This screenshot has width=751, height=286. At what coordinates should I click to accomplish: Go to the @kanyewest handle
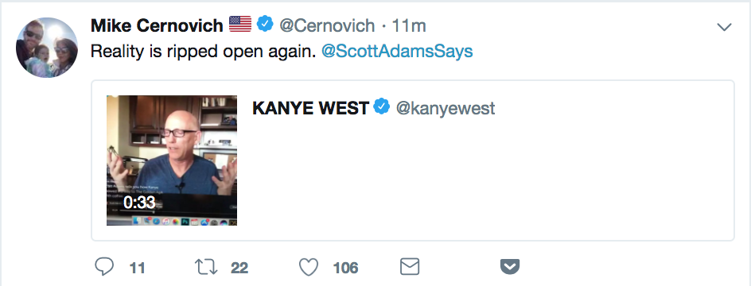tap(446, 109)
